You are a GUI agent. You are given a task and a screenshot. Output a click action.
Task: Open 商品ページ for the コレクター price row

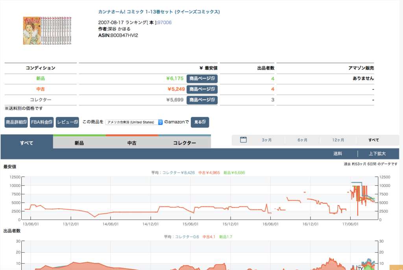click(x=202, y=100)
